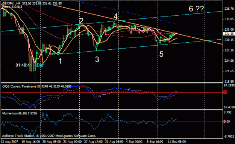The height and width of the screenshot is (144, 235).
Task: Select the wave label '3' annotation
Action: pyautogui.click(x=97, y=59)
